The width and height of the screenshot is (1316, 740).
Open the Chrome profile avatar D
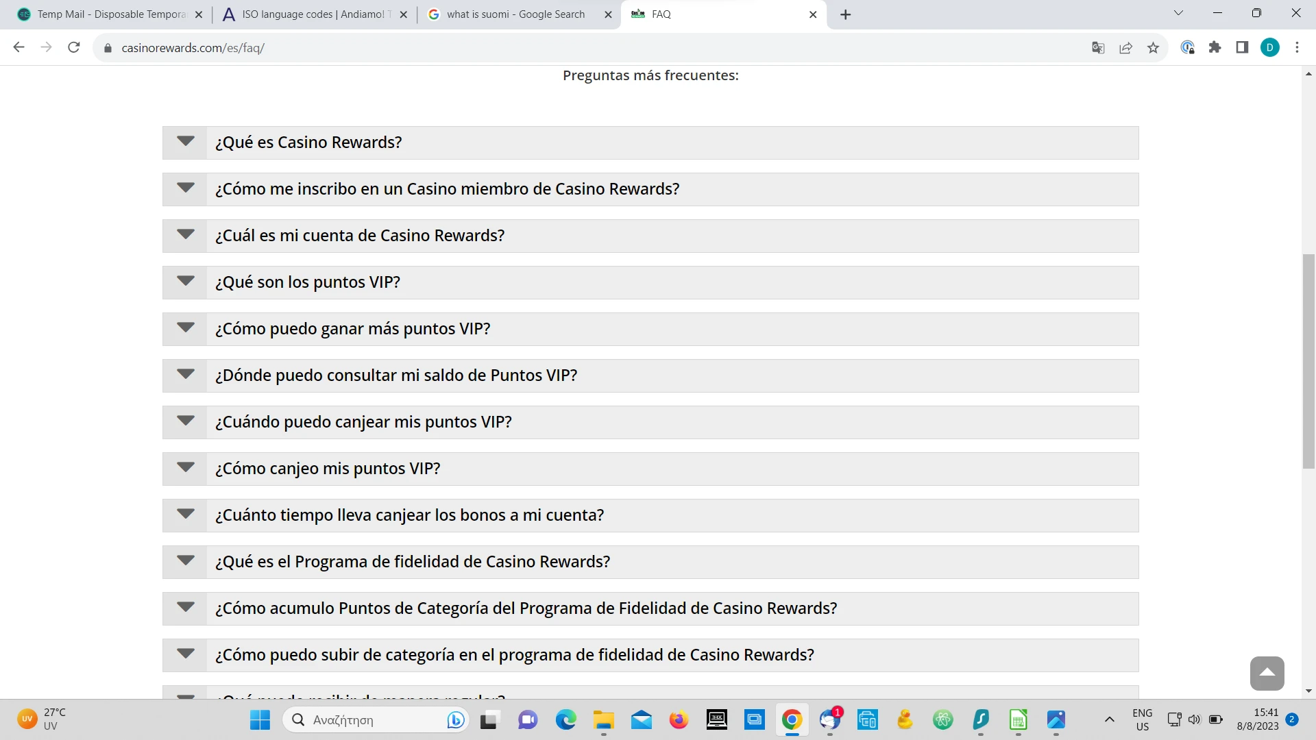pos(1270,47)
